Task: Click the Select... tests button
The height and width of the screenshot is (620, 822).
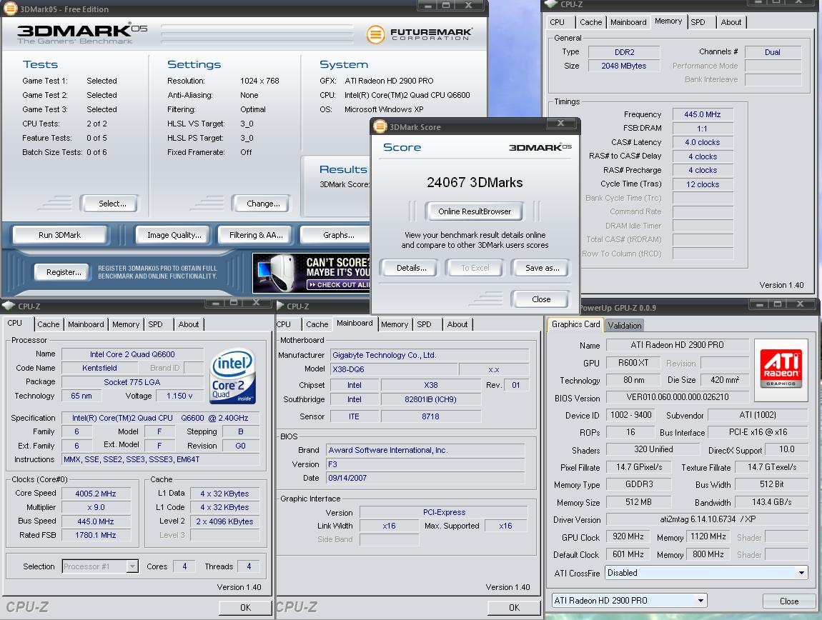Action: (109, 204)
